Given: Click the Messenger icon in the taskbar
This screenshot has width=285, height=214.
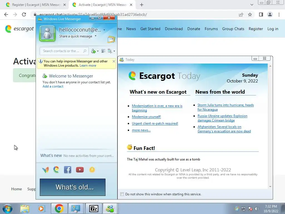Looking at the screenshot, I should click(110, 209).
